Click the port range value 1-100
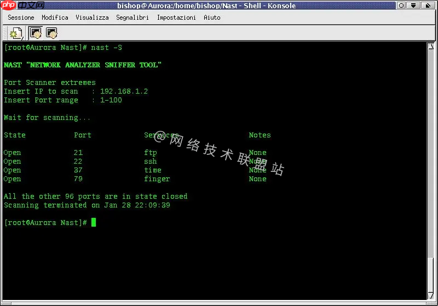Screen dimensions: 438x306 pos(111,100)
